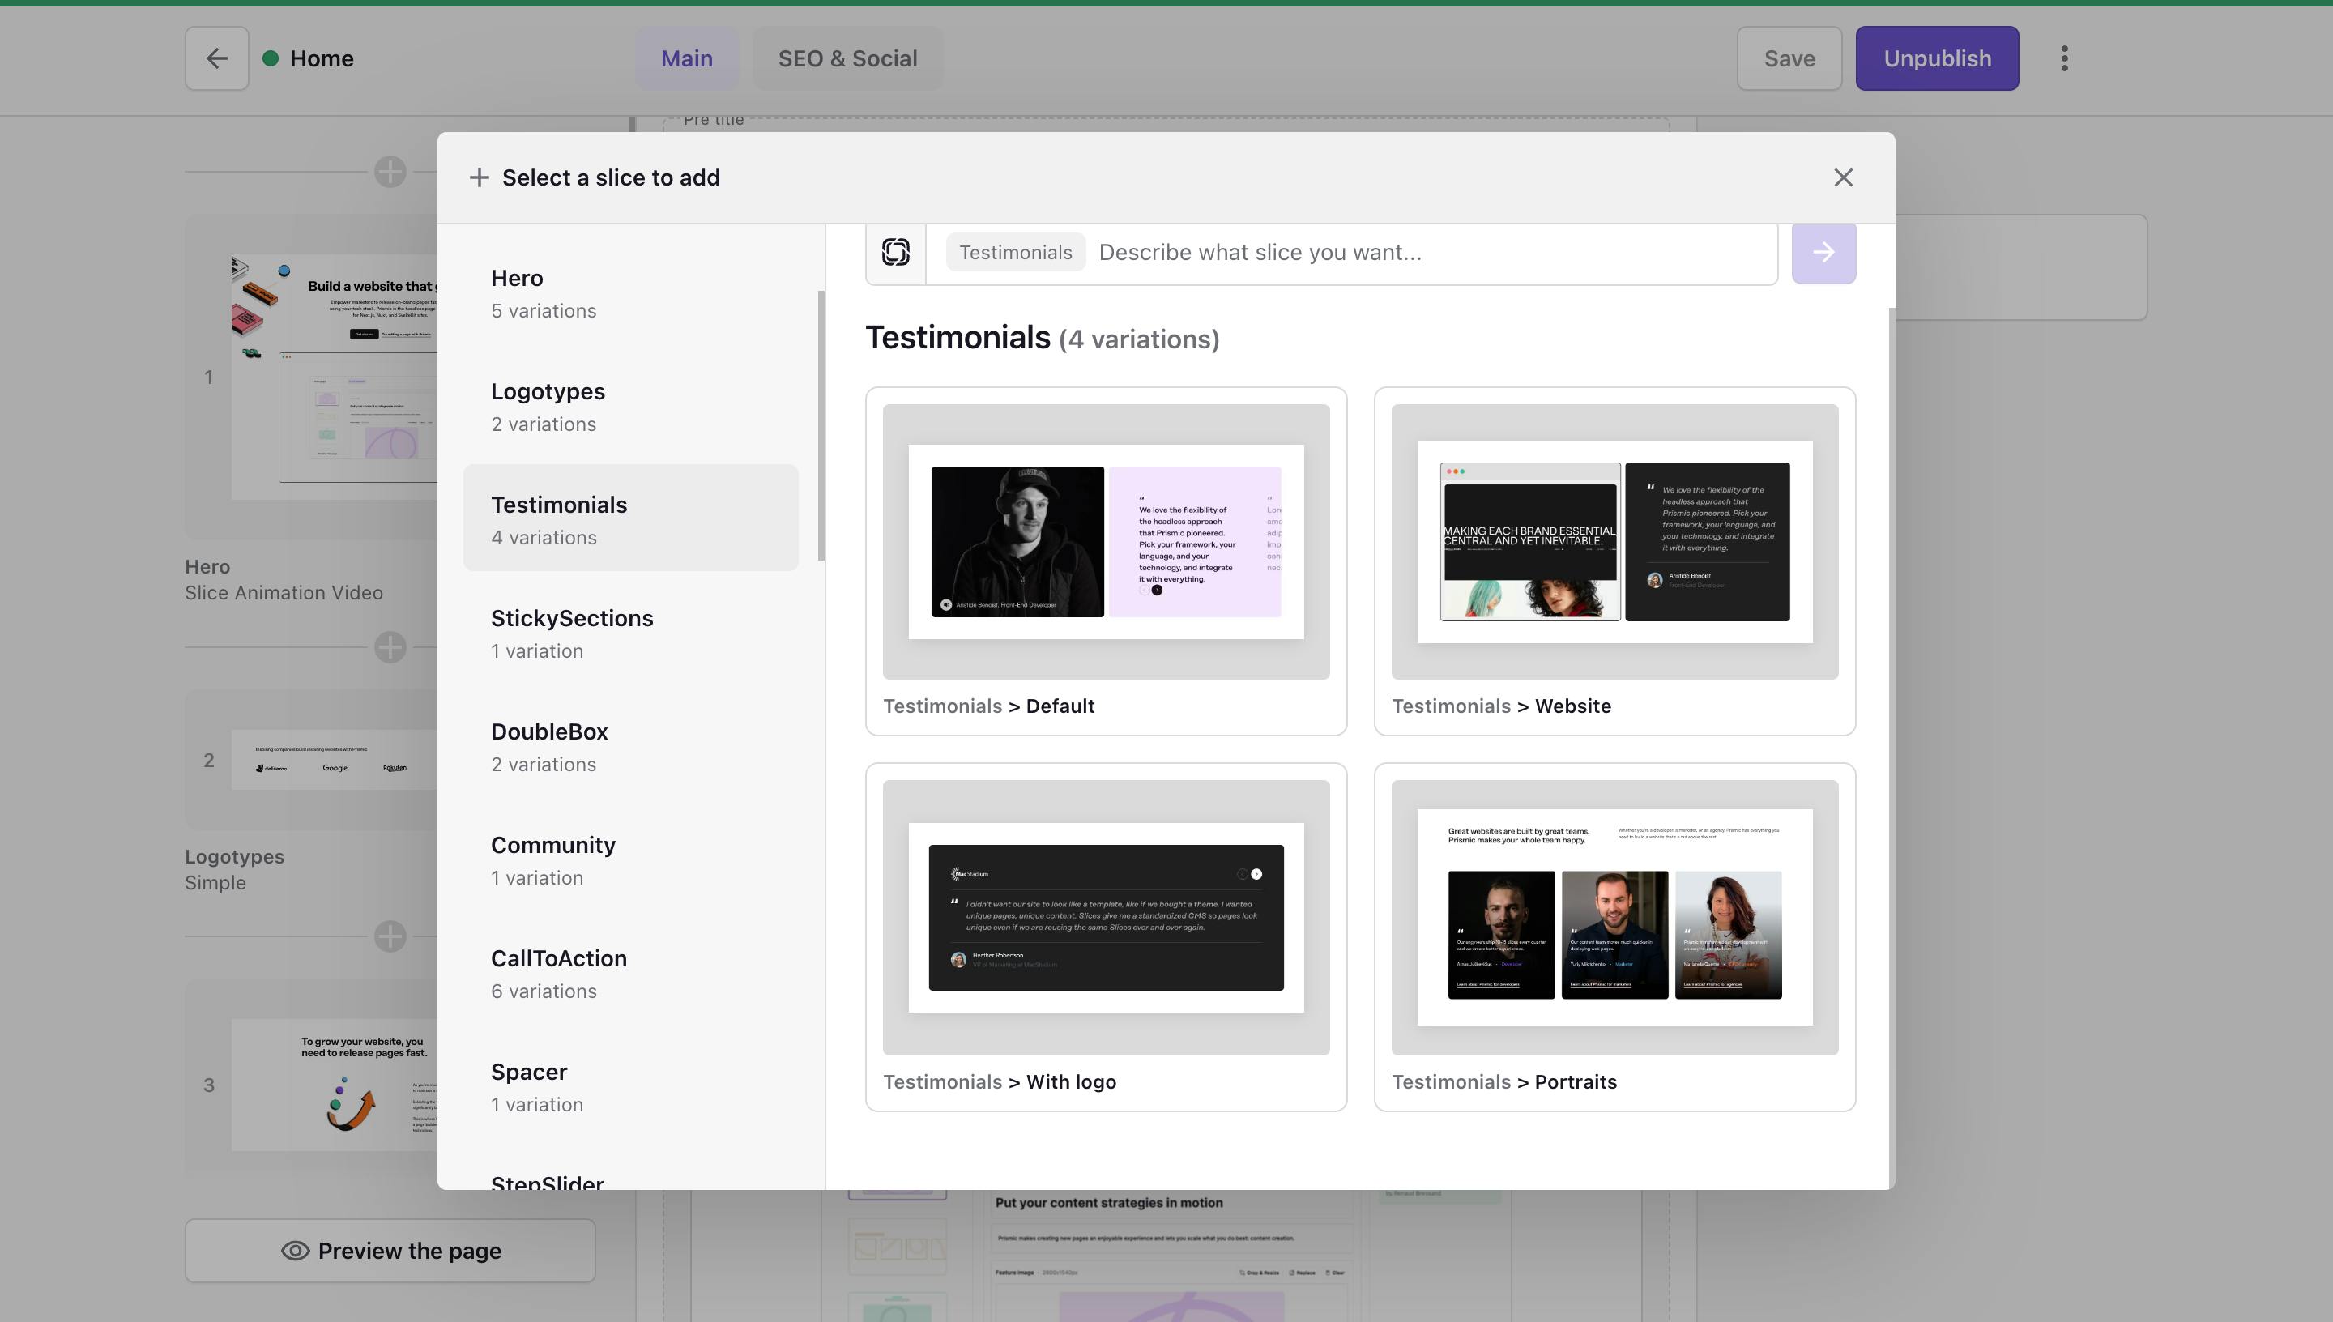This screenshot has width=2333, height=1322.
Task: Switch to the SEO & Social tab
Action: coord(847,58)
